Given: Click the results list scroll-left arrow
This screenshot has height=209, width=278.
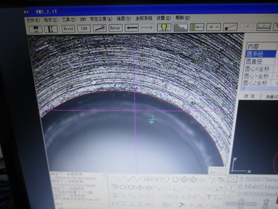Looking at the screenshot, I should pyautogui.click(x=245, y=88).
